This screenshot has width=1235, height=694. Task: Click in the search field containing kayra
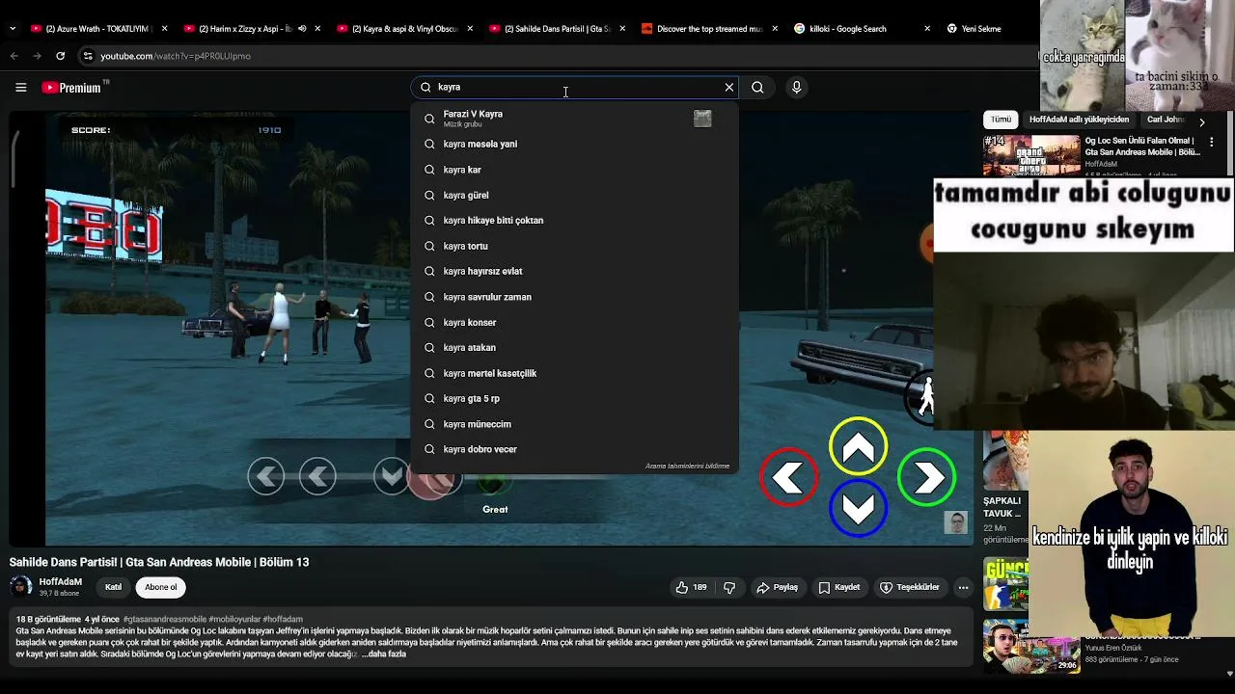[x=574, y=88]
